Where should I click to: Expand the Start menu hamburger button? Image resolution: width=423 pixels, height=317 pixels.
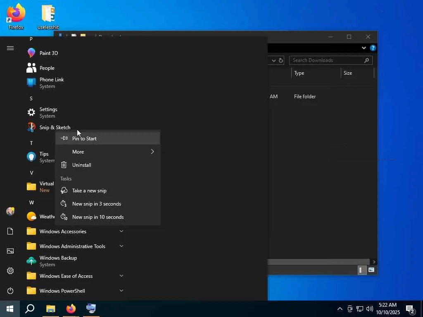click(x=10, y=48)
